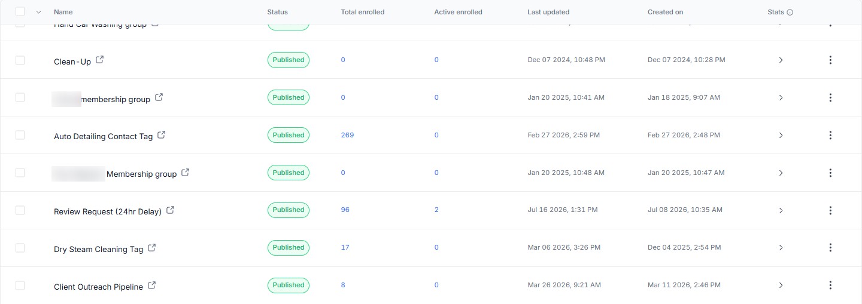Expand stats chevron for Dry Steam Cleaning Tag
The image size is (862, 304).
tap(781, 248)
